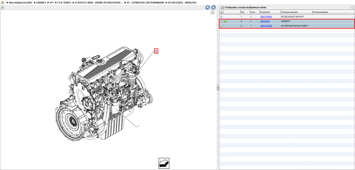Go to the next diagram with the right arrow
Viewport: 355px width, 170px height.
click(213, 7)
